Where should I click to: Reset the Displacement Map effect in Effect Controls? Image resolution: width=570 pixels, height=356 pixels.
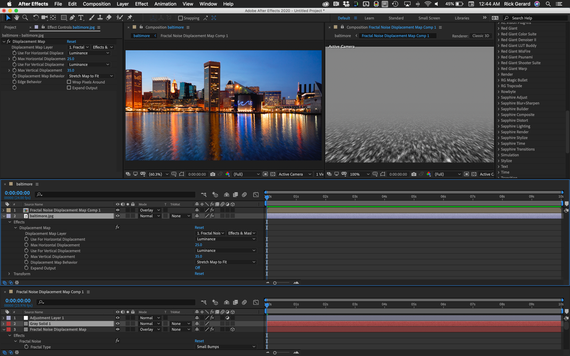tap(71, 42)
